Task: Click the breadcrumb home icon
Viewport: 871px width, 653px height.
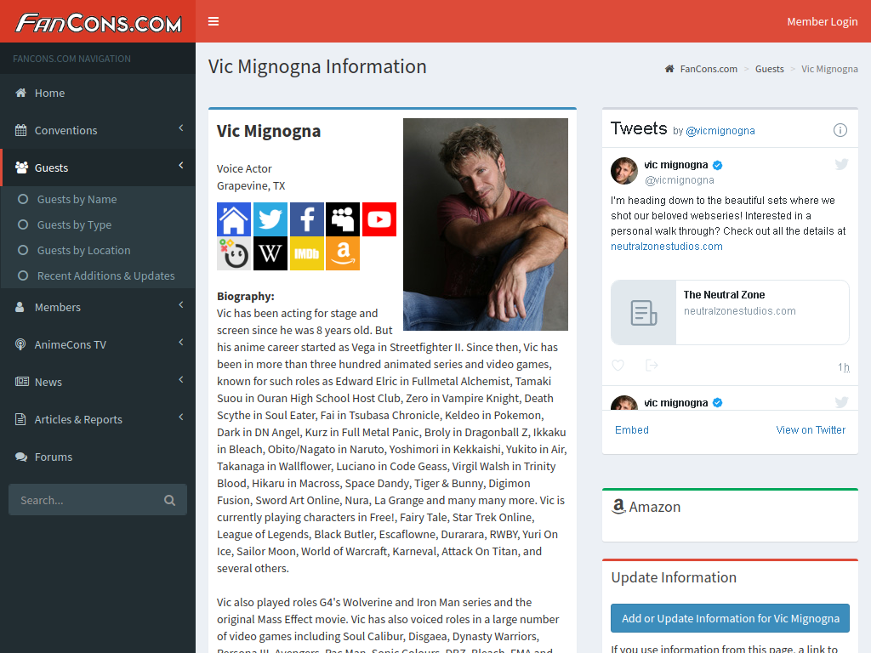Action: [669, 69]
